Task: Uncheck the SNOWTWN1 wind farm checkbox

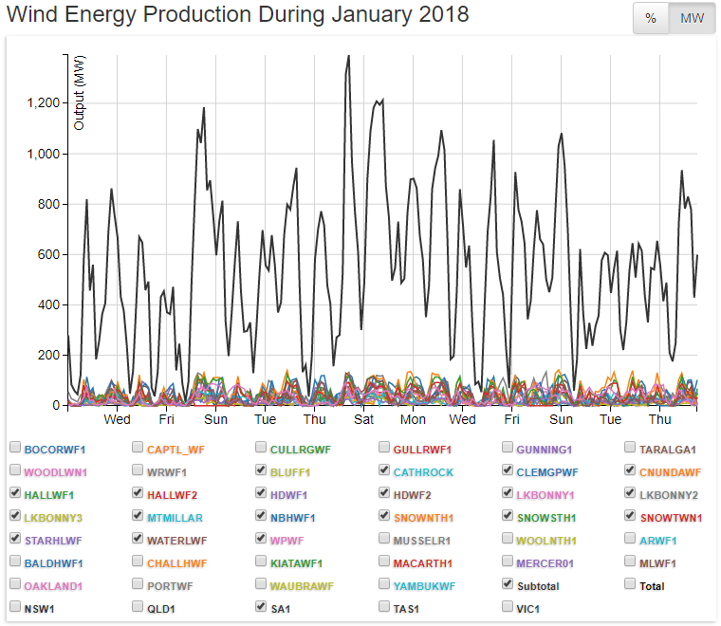Action: point(631,517)
